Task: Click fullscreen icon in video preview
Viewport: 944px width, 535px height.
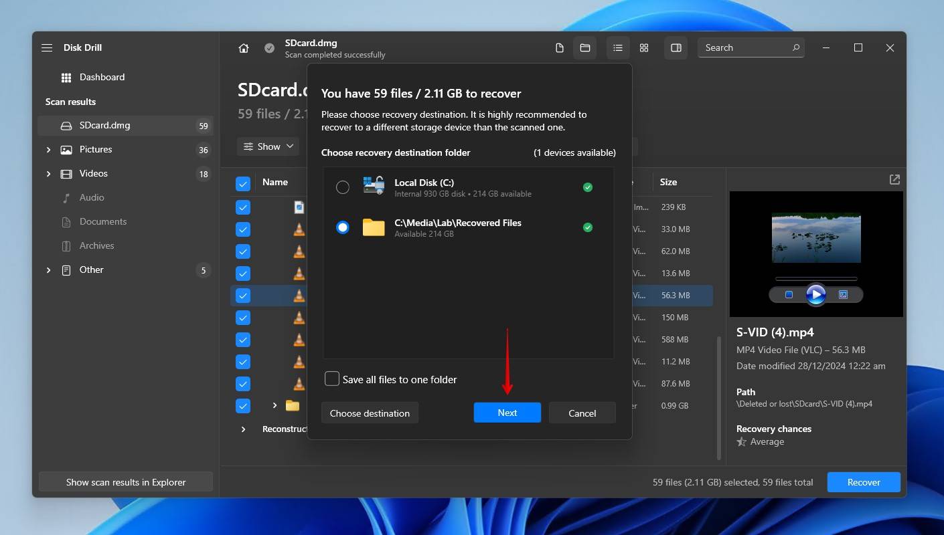Action: pyautogui.click(x=843, y=294)
